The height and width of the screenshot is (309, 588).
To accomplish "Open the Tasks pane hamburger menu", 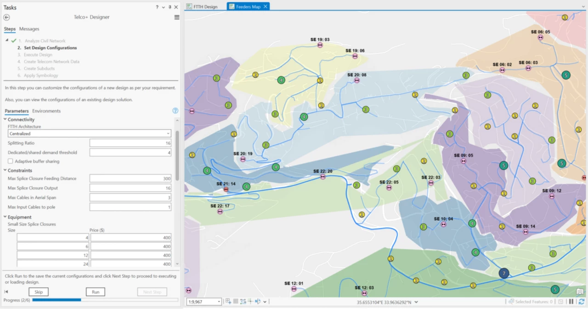I will tap(177, 17).
